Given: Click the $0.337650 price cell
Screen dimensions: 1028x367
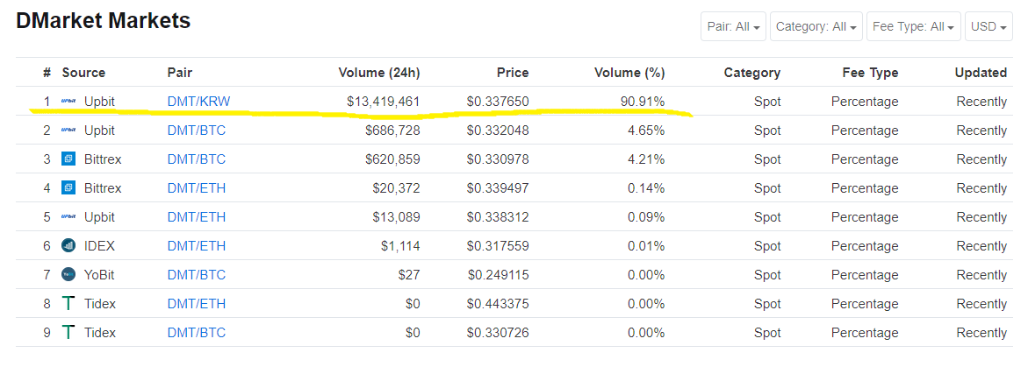Looking at the screenshot, I should tap(498, 102).
